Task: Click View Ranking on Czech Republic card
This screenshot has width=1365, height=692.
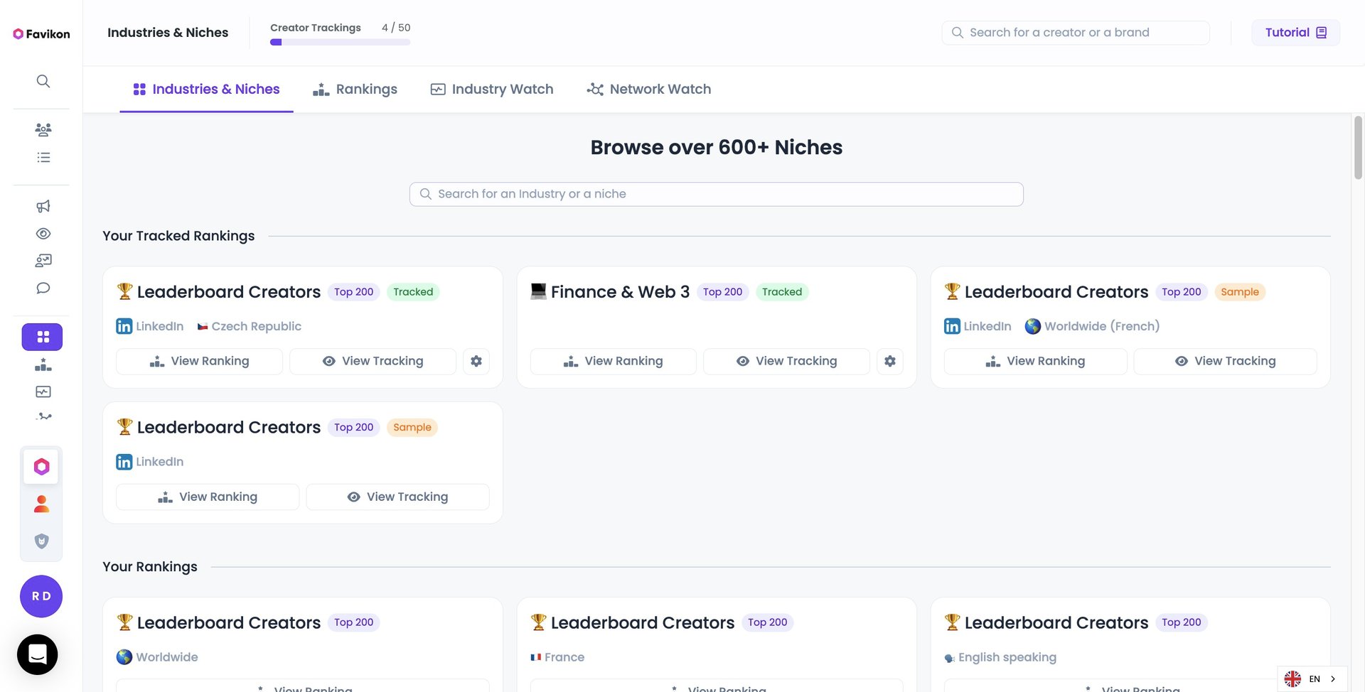Action: [199, 361]
